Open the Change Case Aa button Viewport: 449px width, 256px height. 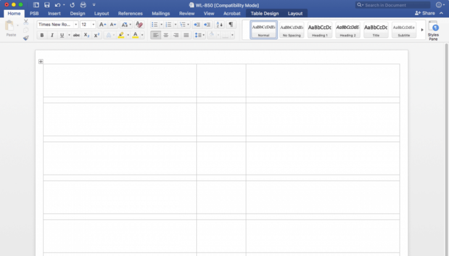[126, 25]
